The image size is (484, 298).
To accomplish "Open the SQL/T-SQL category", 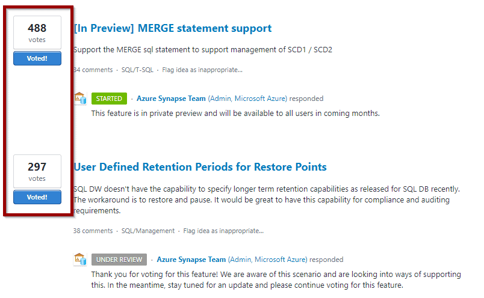I will 137,70.
